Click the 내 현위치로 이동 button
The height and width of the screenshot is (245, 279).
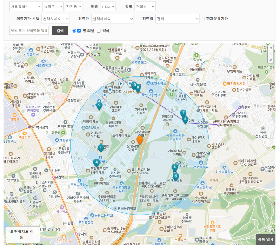click(x=22, y=234)
